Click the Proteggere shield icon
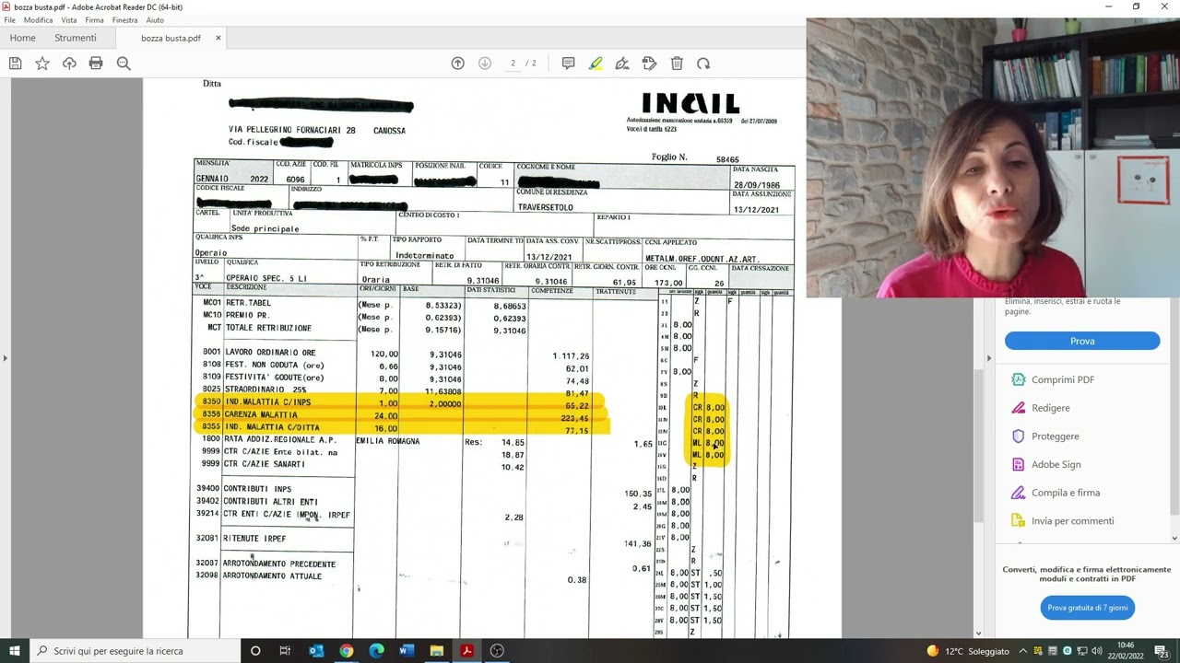This screenshot has width=1180, height=663. (x=1018, y=436)
